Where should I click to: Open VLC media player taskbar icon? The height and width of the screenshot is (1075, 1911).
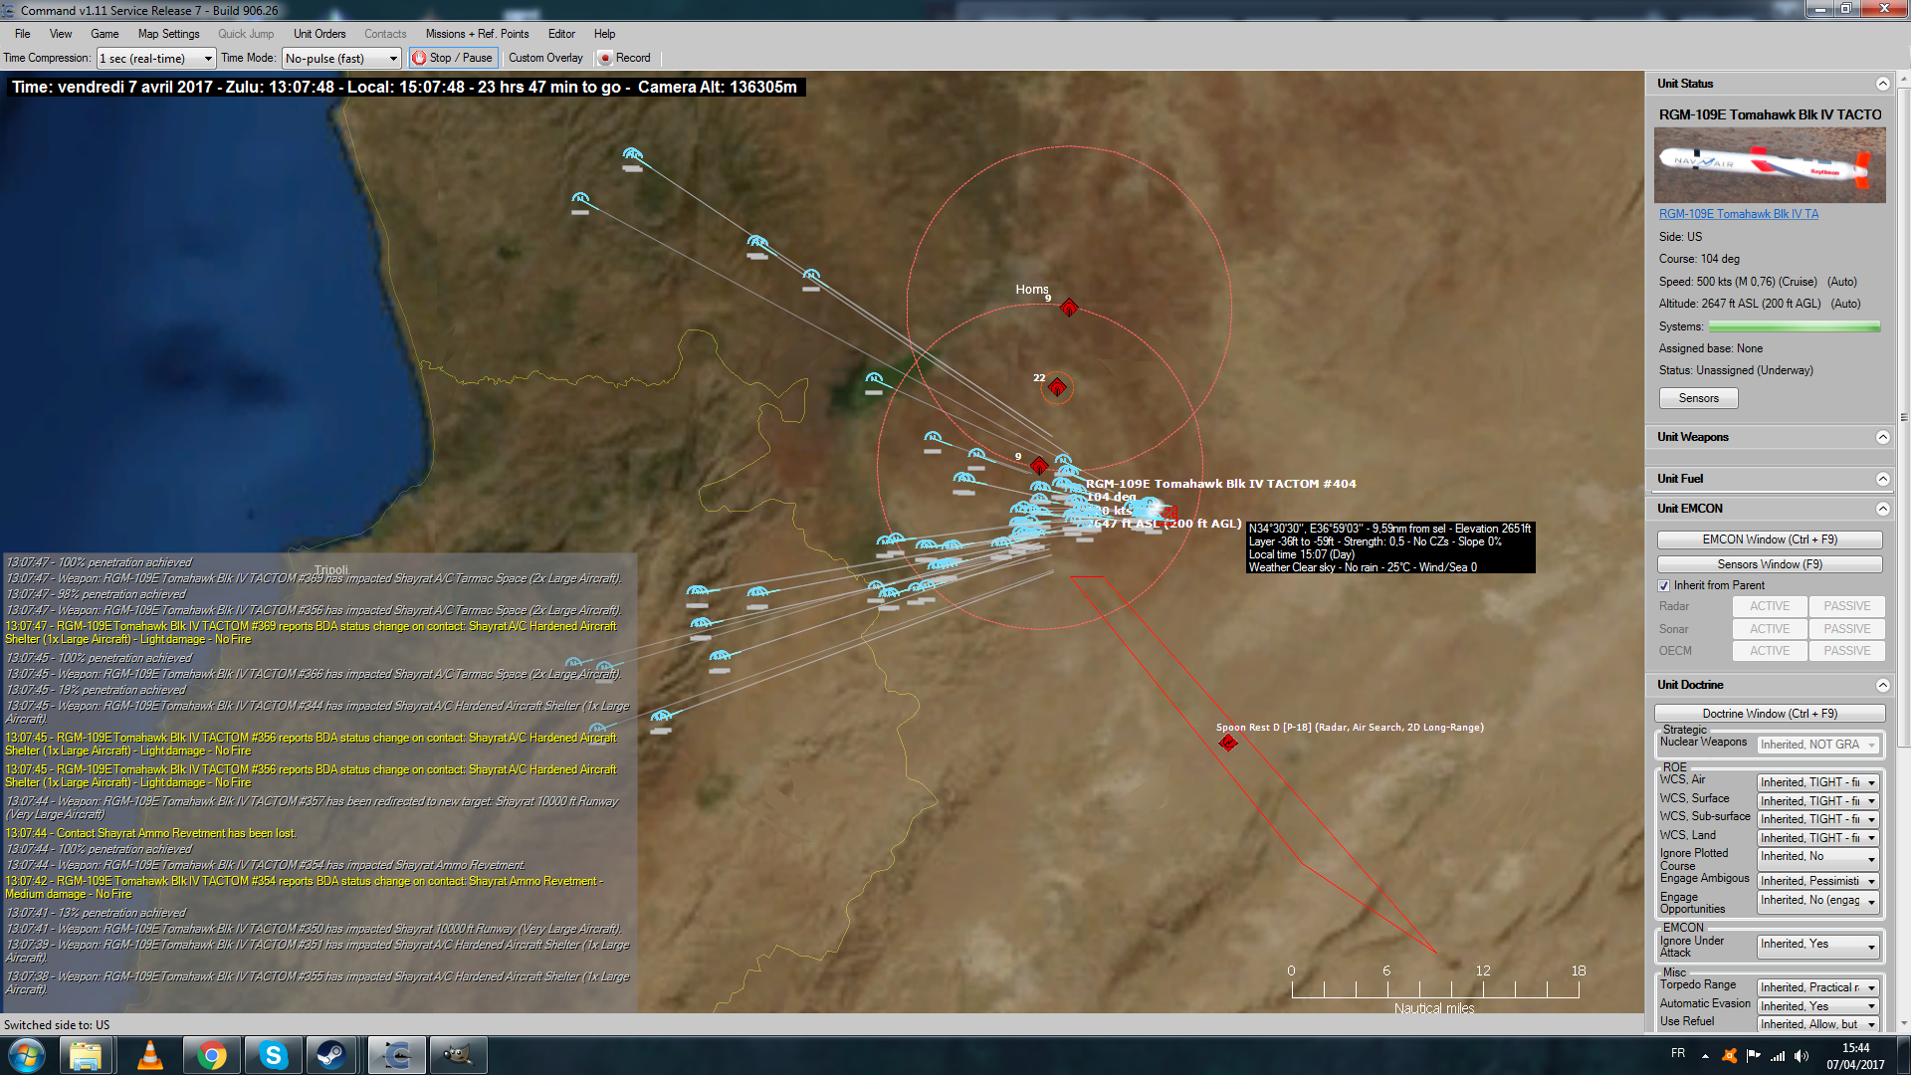click(x=150, y=1055)
